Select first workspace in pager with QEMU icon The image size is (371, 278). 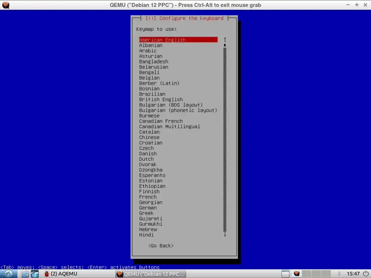[297, 274]
